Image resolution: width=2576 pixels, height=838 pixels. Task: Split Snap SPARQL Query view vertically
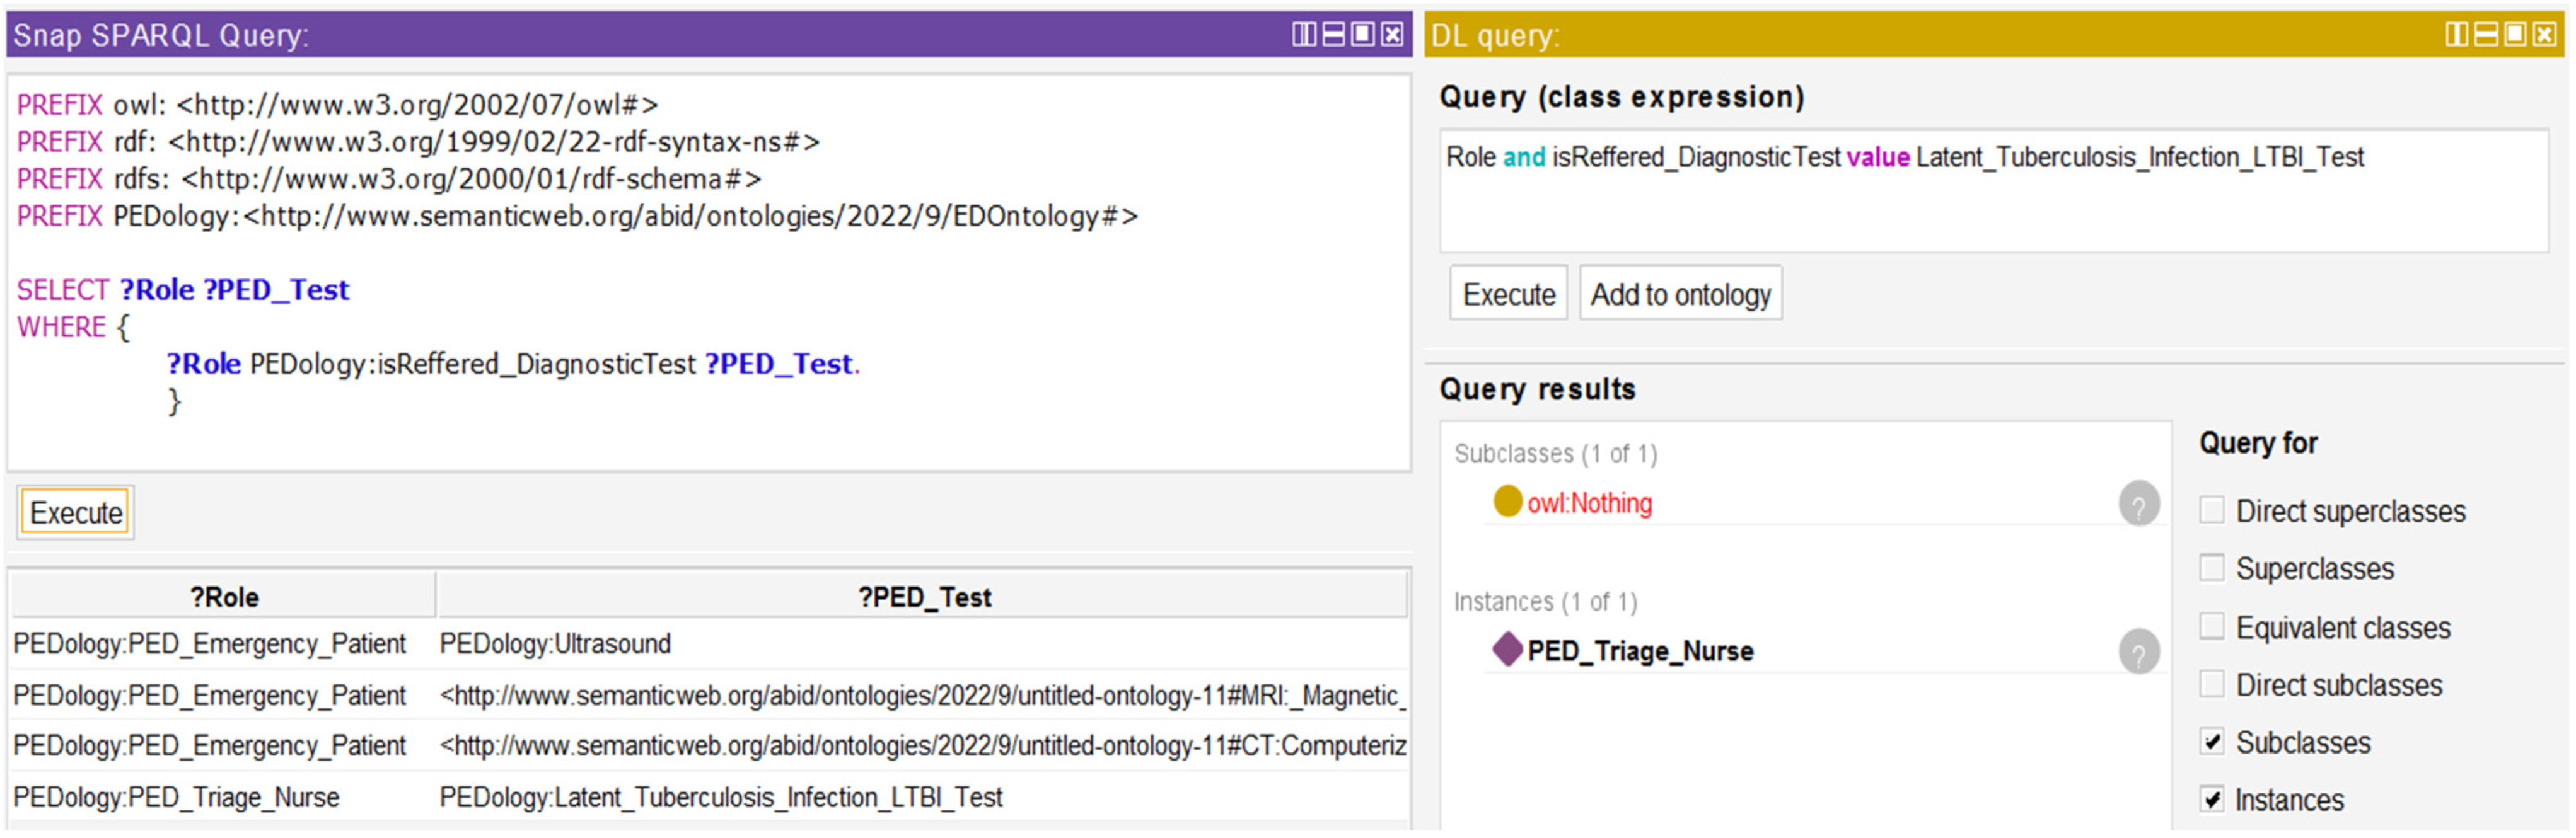click(1304, 35)
